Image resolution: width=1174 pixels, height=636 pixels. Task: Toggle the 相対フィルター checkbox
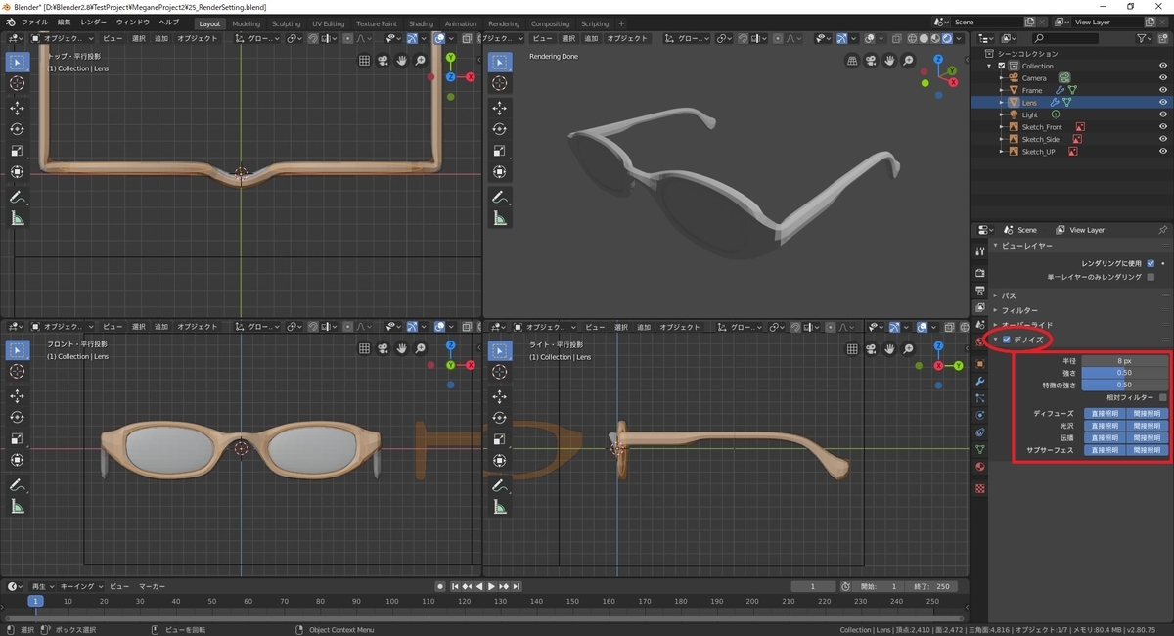(1162, 397)
